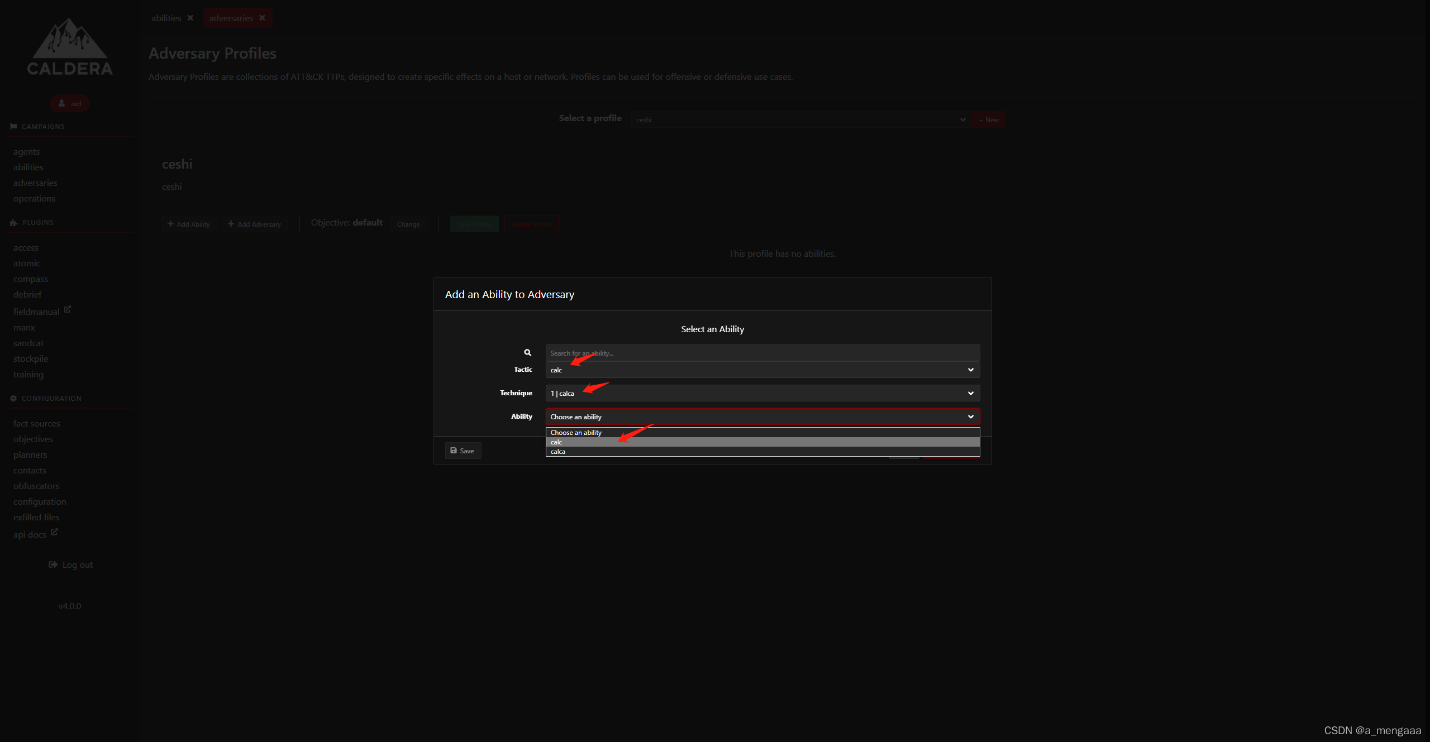Click the Add Adversary button
The image size is (1430, 742).
pyautogui.click(x=255, y=223)
